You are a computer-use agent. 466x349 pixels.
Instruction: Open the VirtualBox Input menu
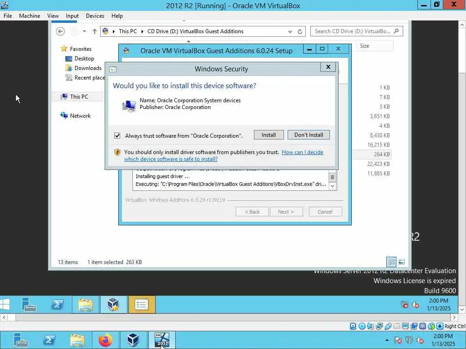coord(72,16)
